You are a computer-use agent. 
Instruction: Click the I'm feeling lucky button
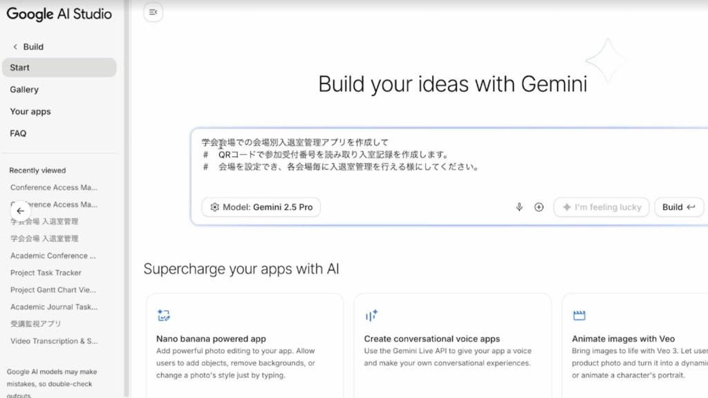tap(602, 207)
